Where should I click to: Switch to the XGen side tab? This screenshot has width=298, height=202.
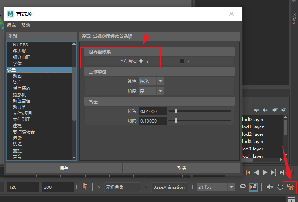point(294,18)
